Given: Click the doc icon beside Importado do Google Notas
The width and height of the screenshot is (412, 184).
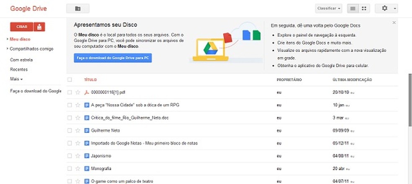Looking at the screenshot, I should click(x=86, y=143).
